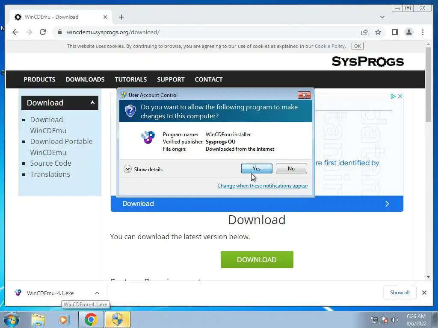438x328 pixels.
Task: Click the scrollbar up arrow
Action: (x=428, y=44)
